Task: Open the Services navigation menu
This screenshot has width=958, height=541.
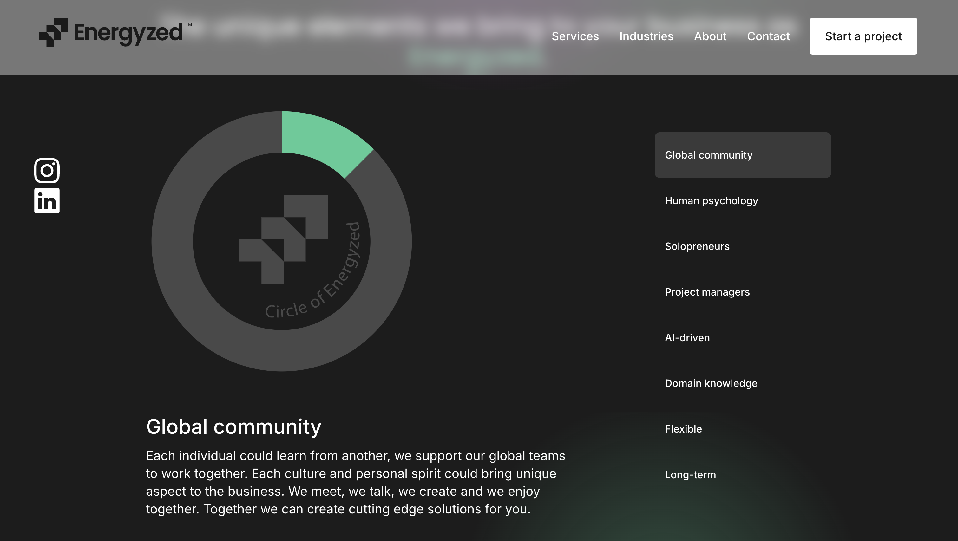Action: pyautogui.click(x=575, y=36)
